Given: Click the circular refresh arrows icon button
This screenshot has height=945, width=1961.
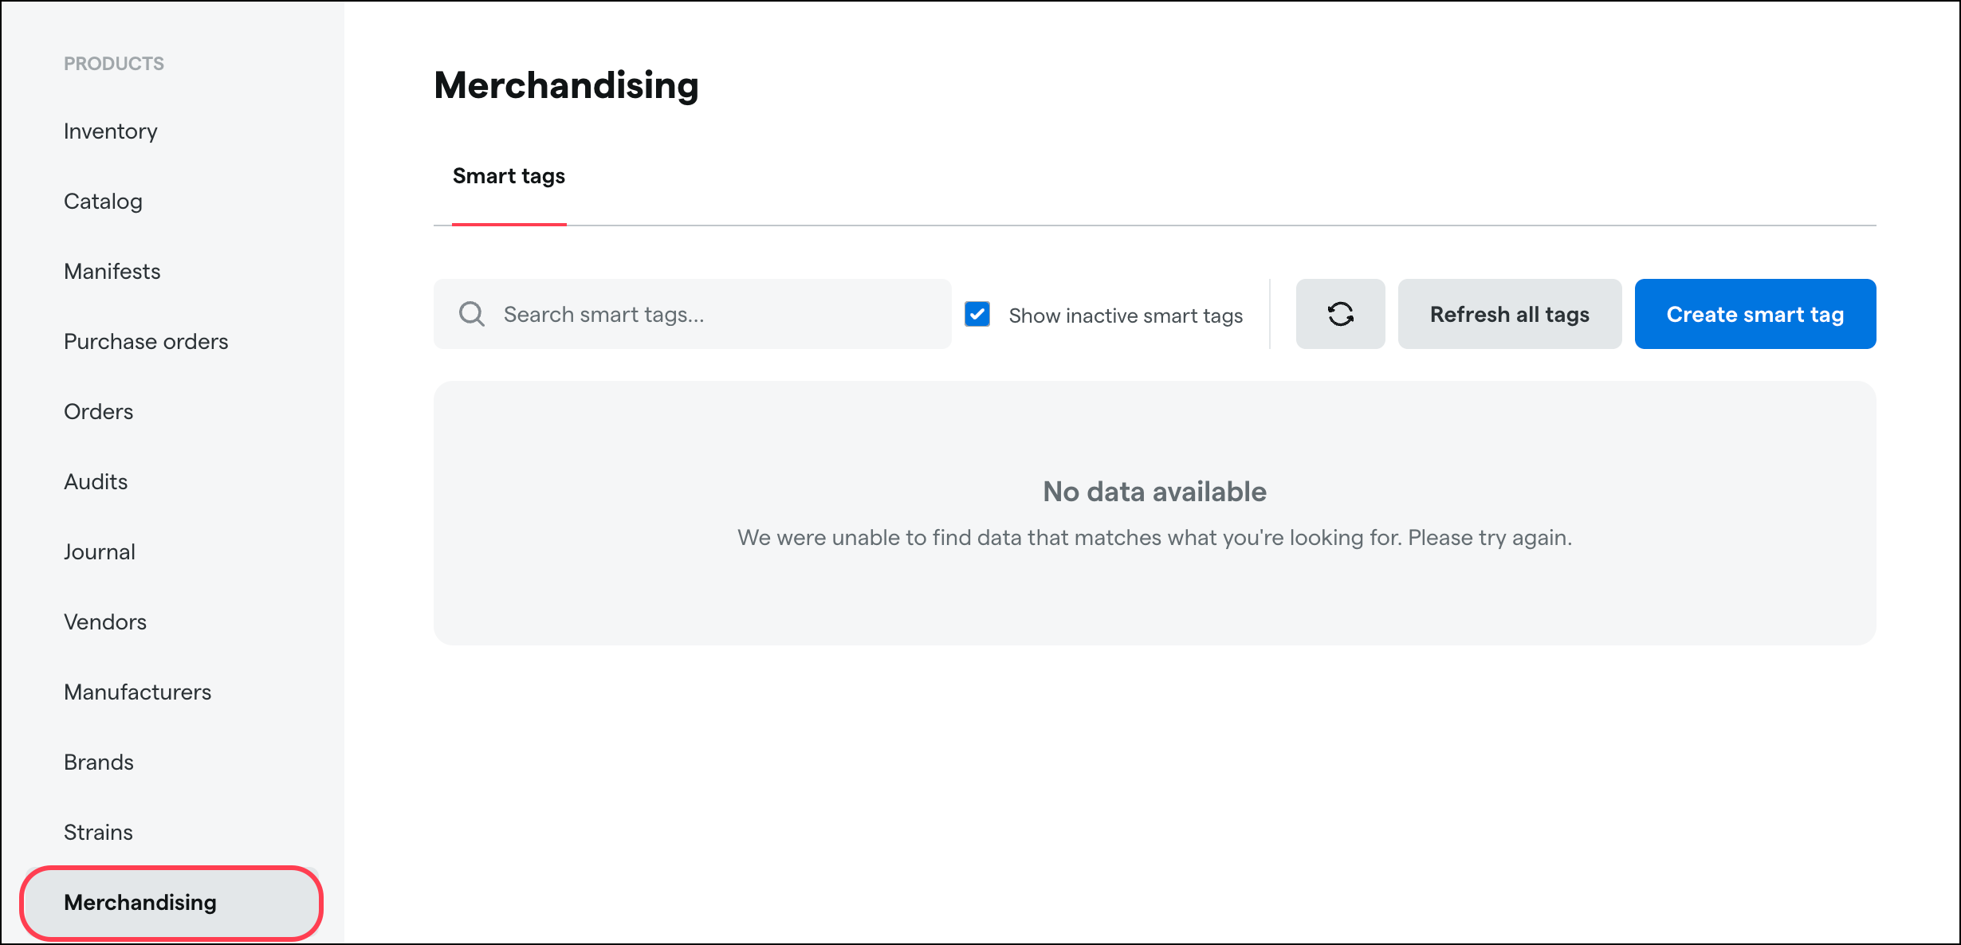Looking at the screenshot, I should [1340, 314].
